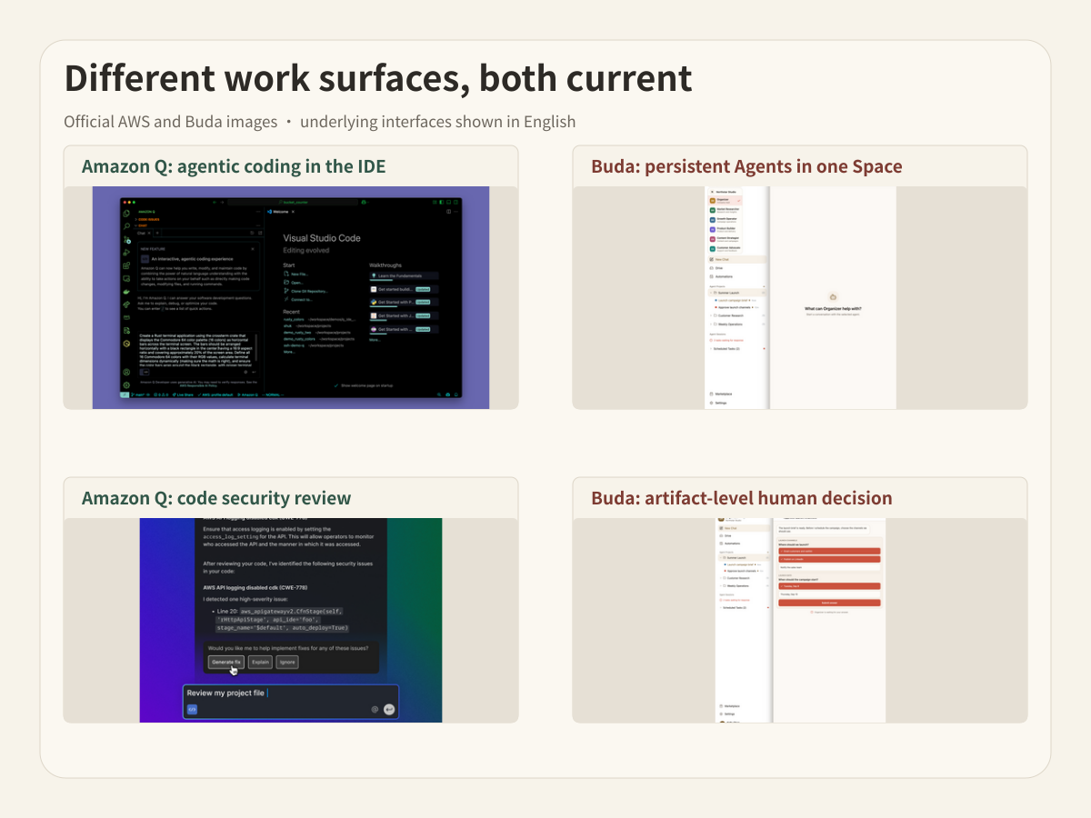1091x818 pixels.
Task: Open Automations in the persistent Agents panel
Action: [721, 276]
